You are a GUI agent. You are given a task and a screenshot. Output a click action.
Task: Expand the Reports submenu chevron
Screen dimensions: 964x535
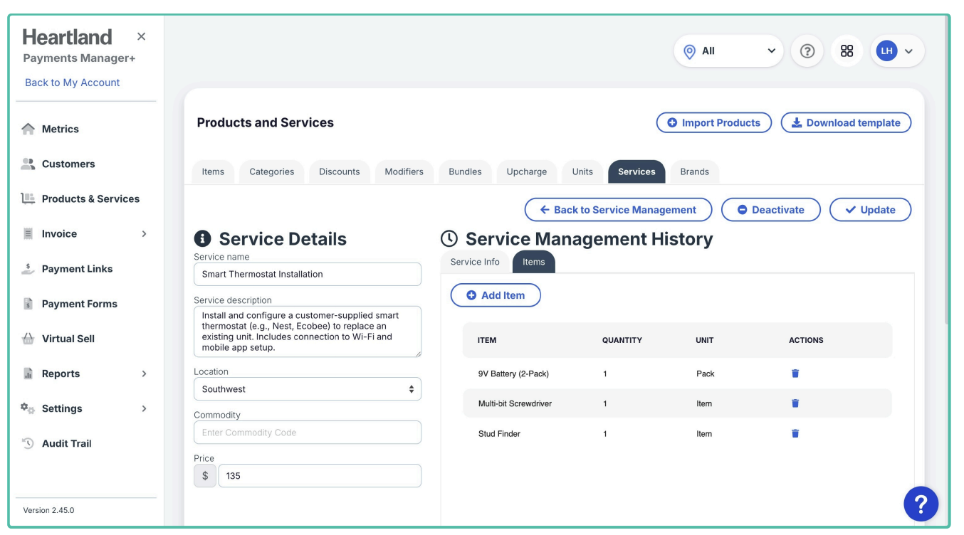[144, 374]
